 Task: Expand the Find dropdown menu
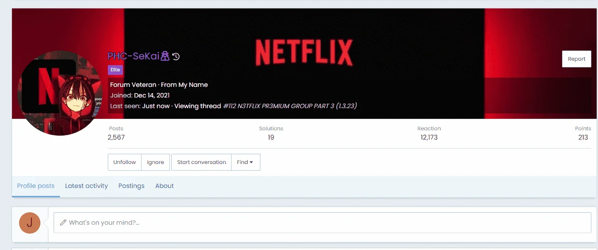tap(246, 162)
